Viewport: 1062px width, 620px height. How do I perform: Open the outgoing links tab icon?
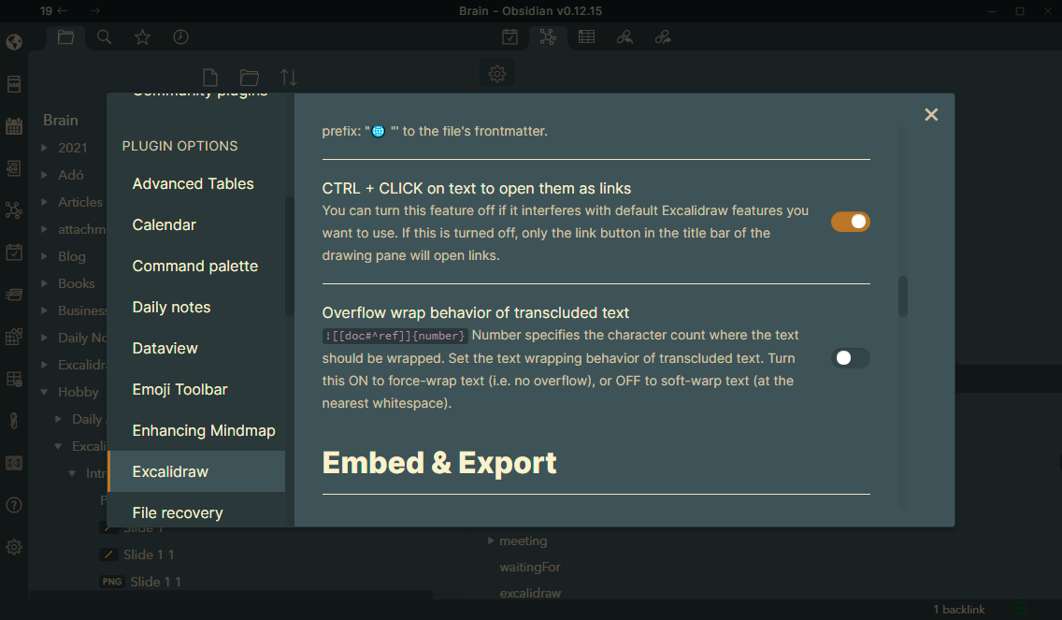coord(663,37)
